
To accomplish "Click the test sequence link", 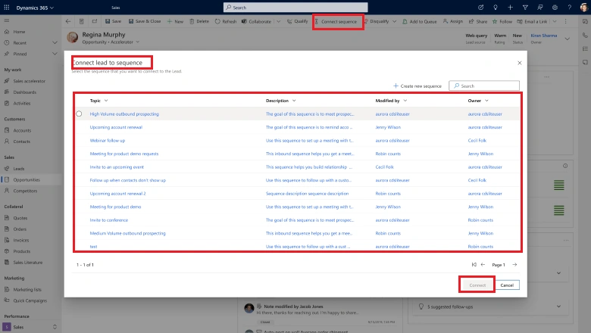I will pyautogui.click(x=93, y=247).
